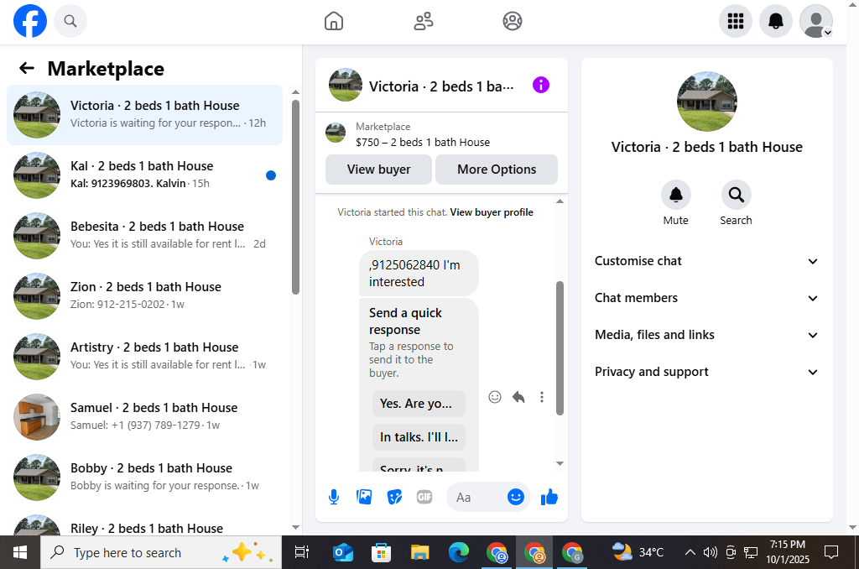Go to the Home feed icon
Screen dimensions: 859x569
point(334,21)
